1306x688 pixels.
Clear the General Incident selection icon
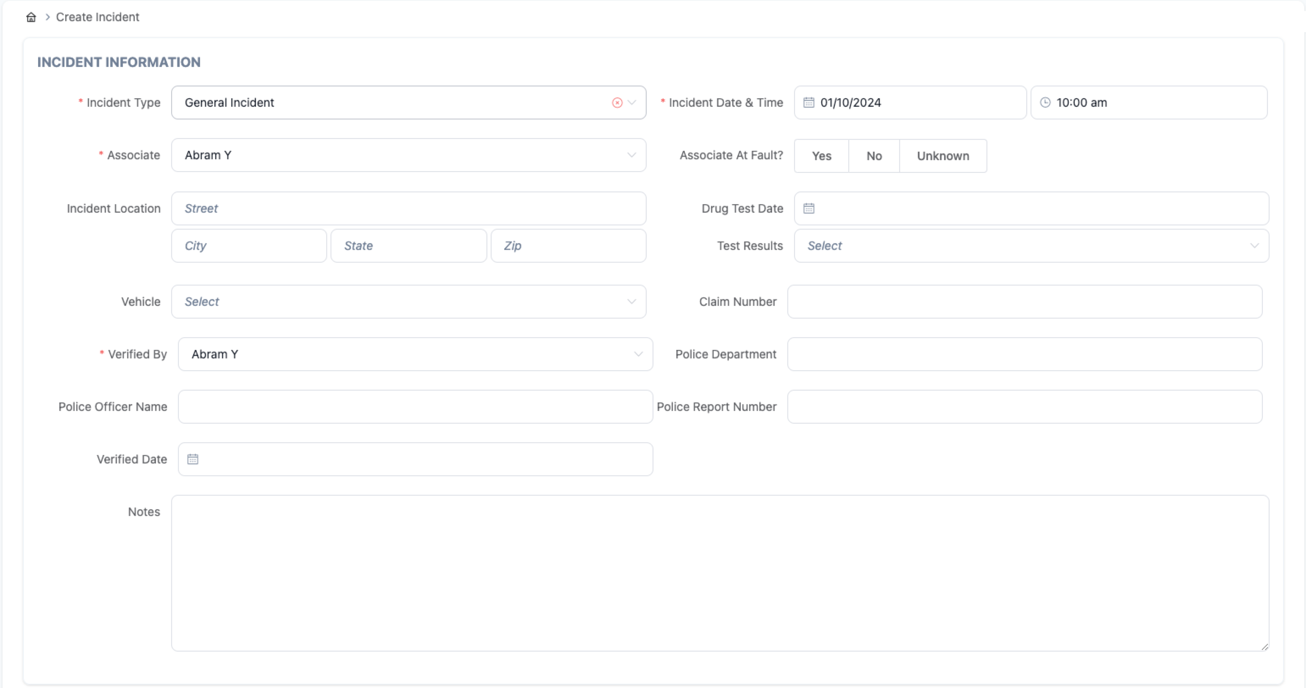pyautogui.click(x=617, y=103)
